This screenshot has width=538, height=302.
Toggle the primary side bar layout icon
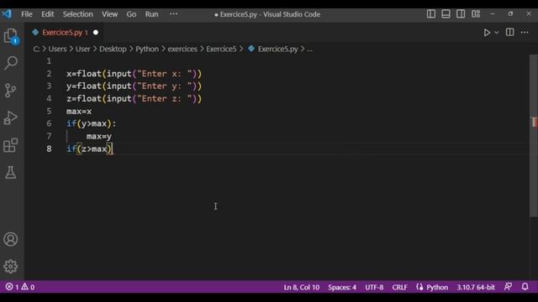click(x=431, y=14)
